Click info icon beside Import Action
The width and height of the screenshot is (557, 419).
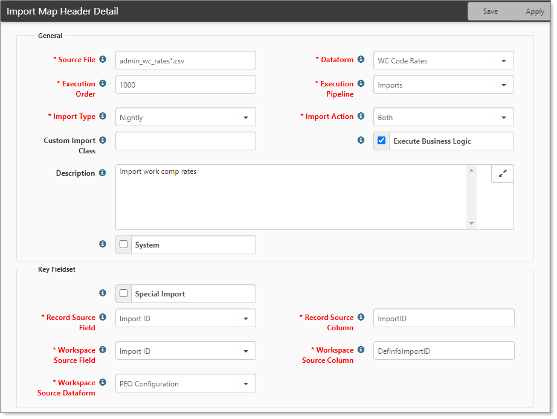click(361, 116)
